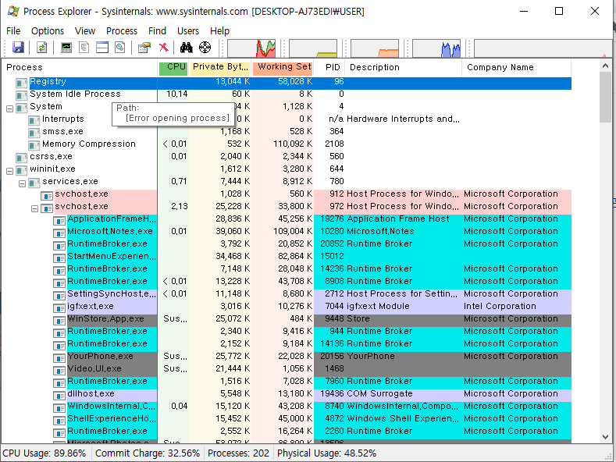Click the Memory Compression process icon
This screenshot has width=616, height=462.
point(34,145)
